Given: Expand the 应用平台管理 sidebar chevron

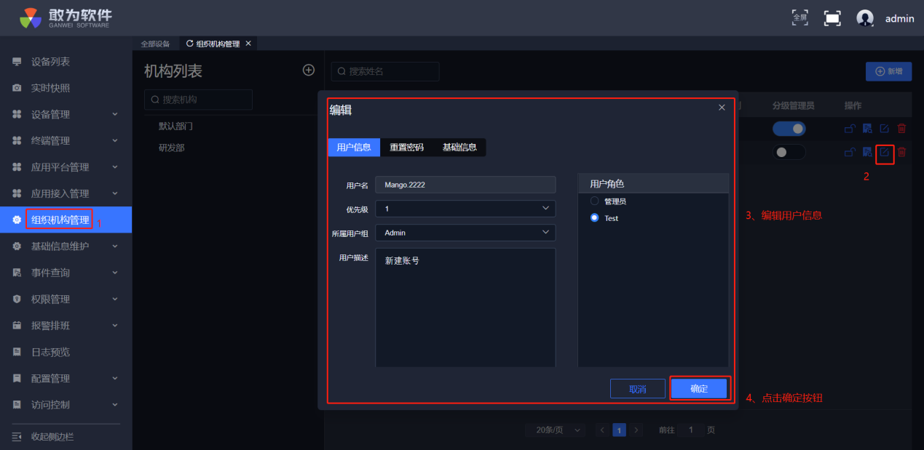Looking at the screenshot, I should 115,167.
